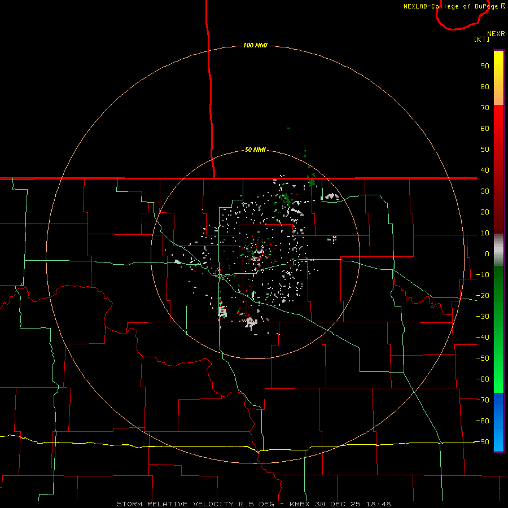Click the "30 DEC 25" date text
Viewport: 508px width, 508px height.
[338, 504]
